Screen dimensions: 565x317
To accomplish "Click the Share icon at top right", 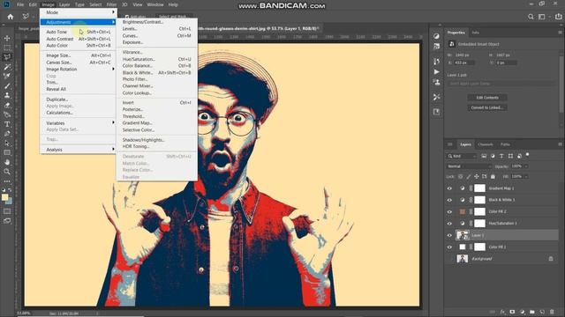I will click(x=558, y=17).
